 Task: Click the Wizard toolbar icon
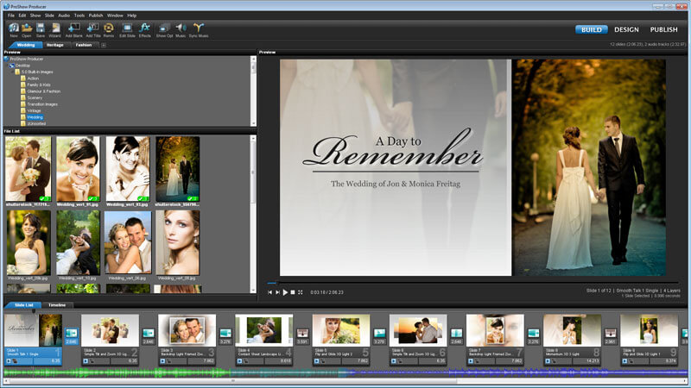[x=55, y=29]
